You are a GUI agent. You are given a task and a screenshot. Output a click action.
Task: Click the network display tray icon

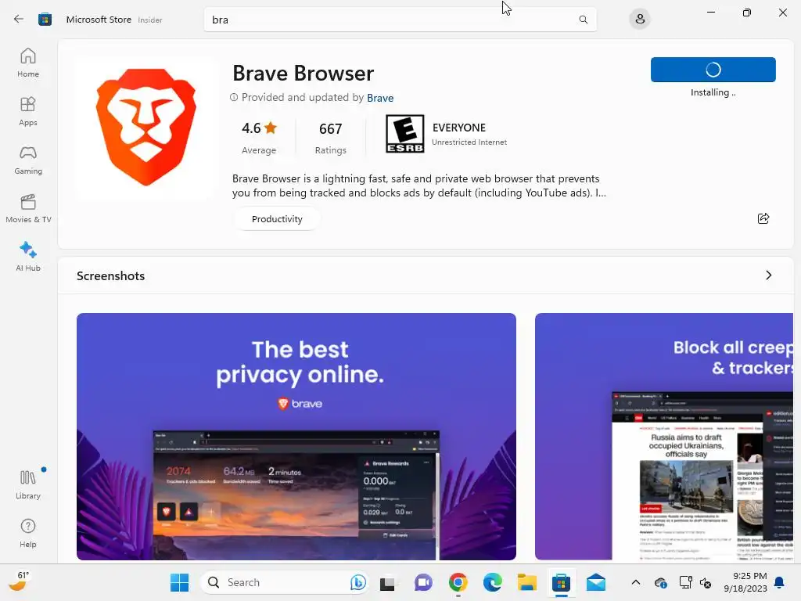coord(685,582)
